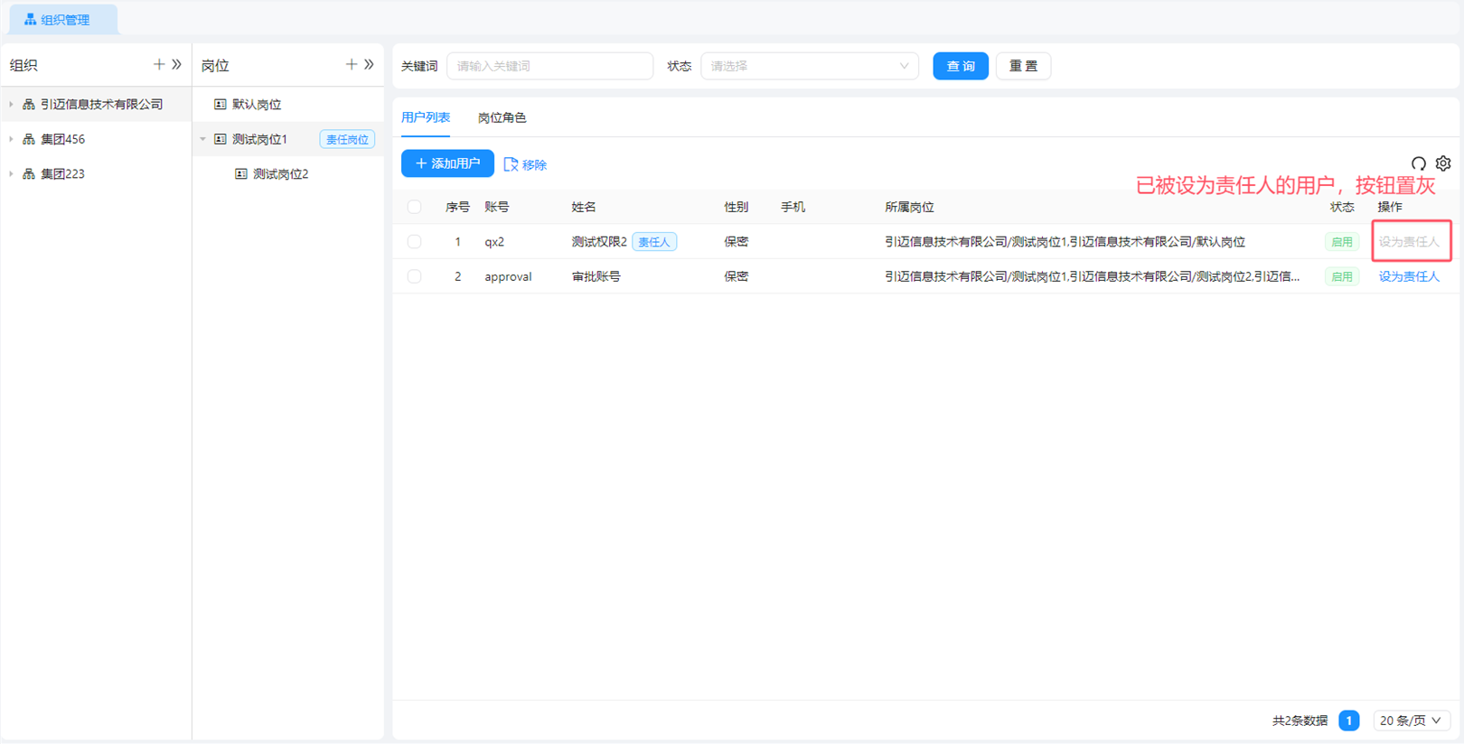The width and height of the screenshot is (1464, 744).
Task: Collapse the 组织 panel with double-arrow icon
Action: [177, 65]
